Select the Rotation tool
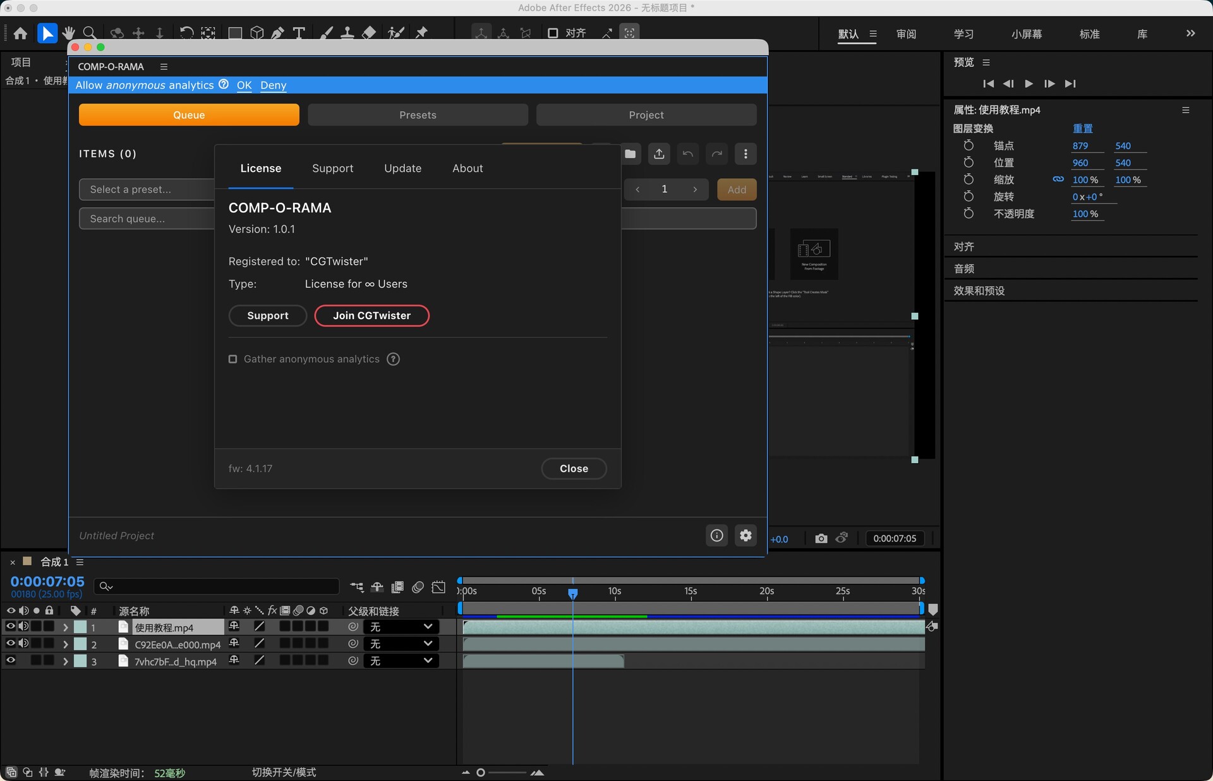Viewport: 1213px width, 781px height. [x=186, y=33]
